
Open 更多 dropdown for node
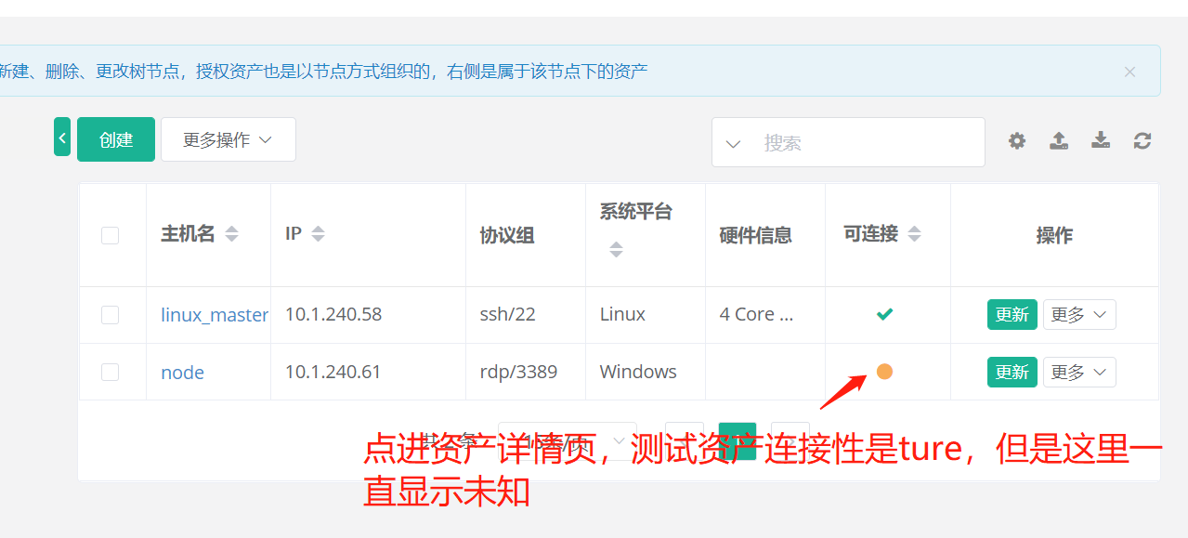[x=1079, y=373]
